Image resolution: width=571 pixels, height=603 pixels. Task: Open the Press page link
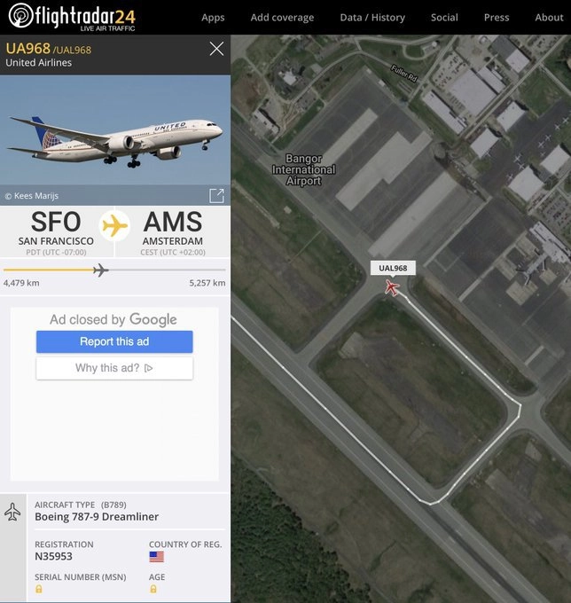[497, 18]
